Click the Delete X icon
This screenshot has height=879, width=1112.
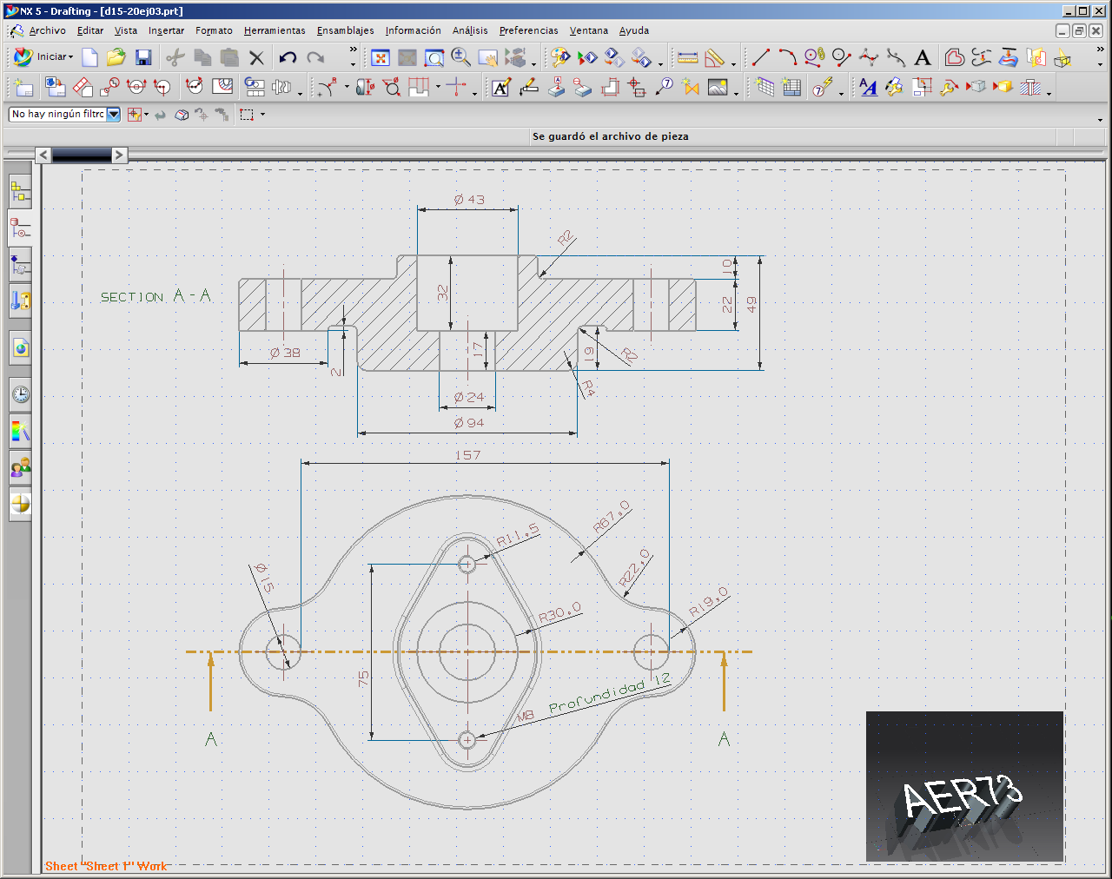pos(256,57)
